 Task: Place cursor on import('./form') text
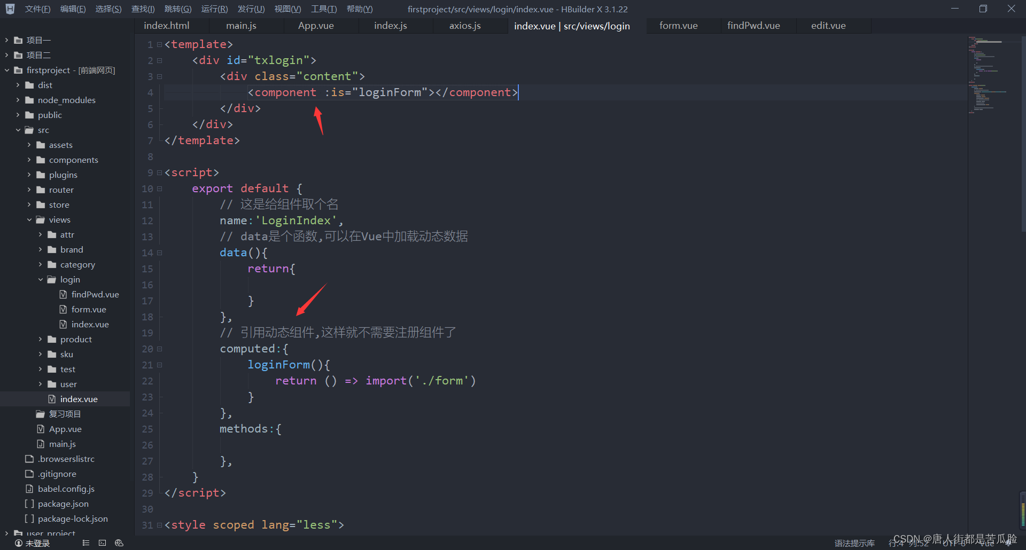pos(421,381)
